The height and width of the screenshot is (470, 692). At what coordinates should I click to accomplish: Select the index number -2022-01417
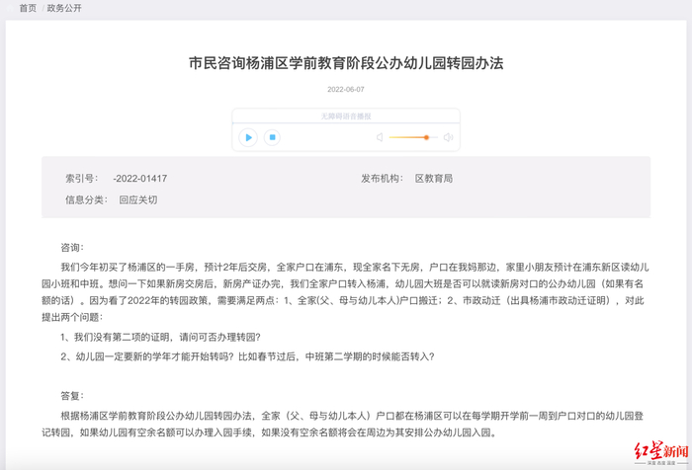pos(140,179)
